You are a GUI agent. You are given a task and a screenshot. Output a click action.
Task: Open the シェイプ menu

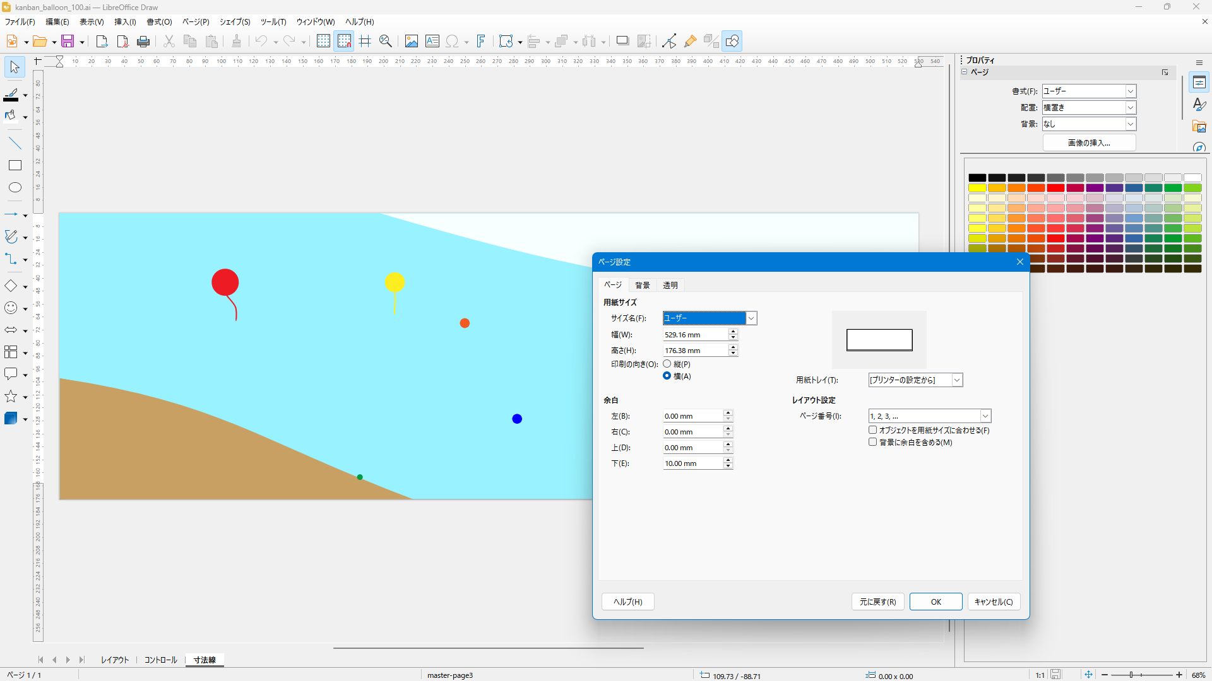(x=234, y=21)
